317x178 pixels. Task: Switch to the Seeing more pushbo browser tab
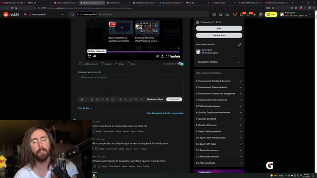click(x=145, y=3)
